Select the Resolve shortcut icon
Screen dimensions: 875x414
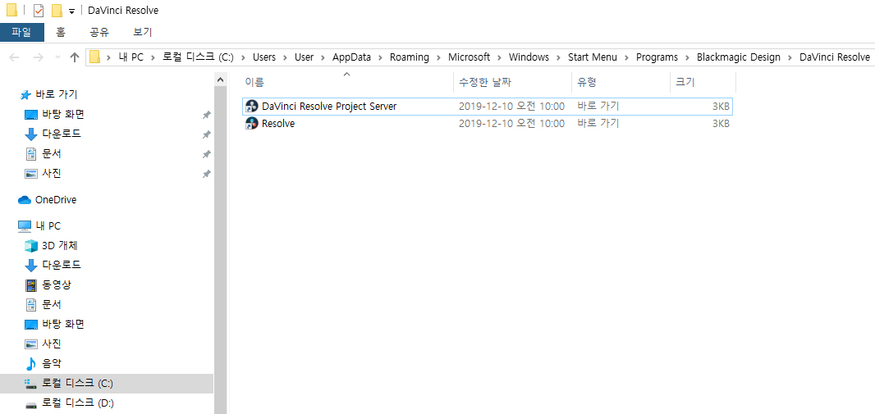pos(252,124)
